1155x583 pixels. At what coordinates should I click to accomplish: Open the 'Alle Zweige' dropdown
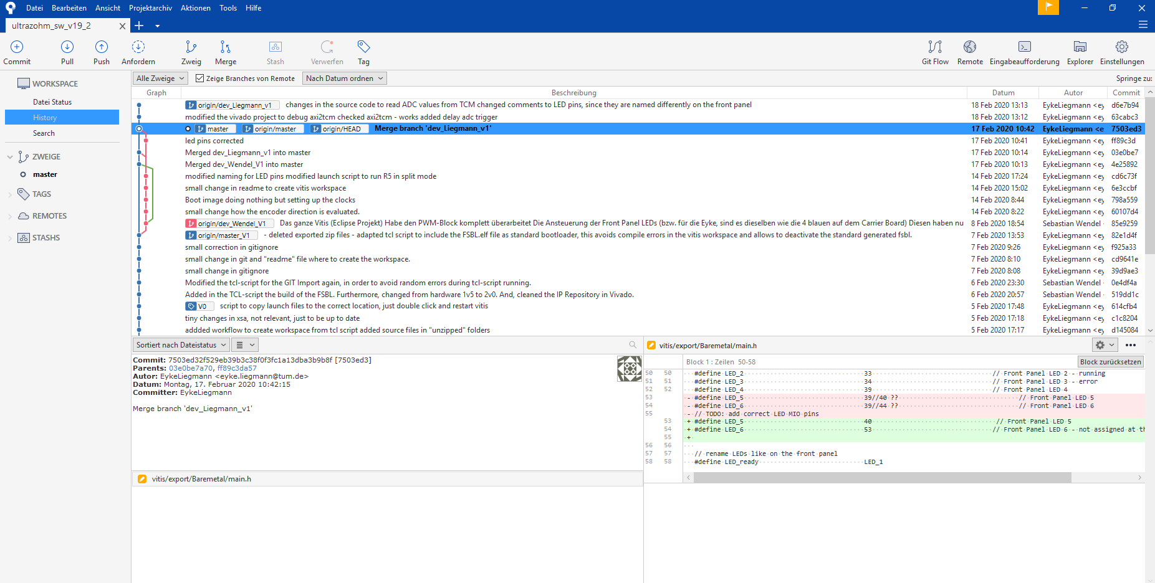coord(160,78)
